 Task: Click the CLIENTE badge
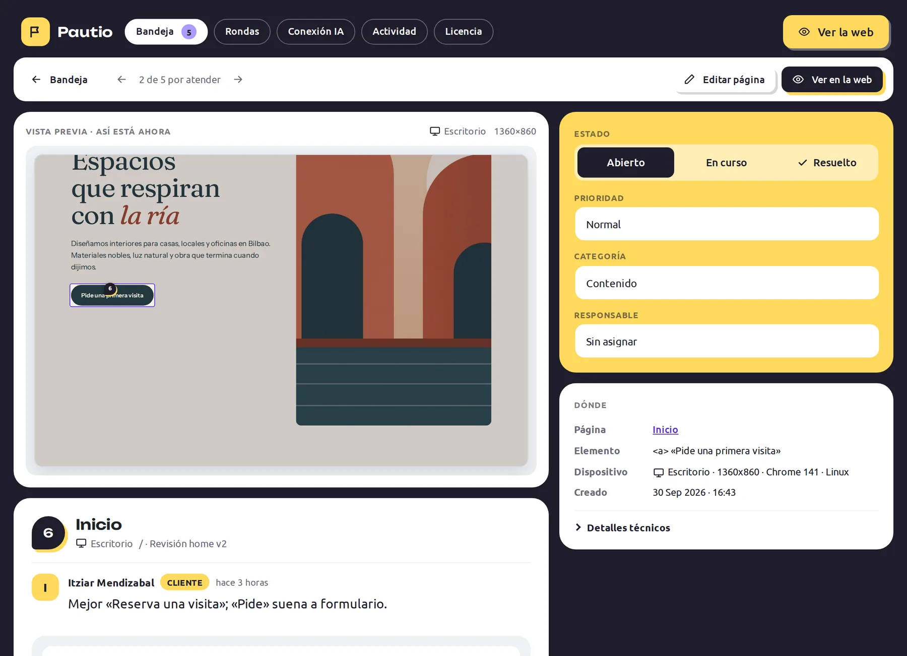point(184,582)
